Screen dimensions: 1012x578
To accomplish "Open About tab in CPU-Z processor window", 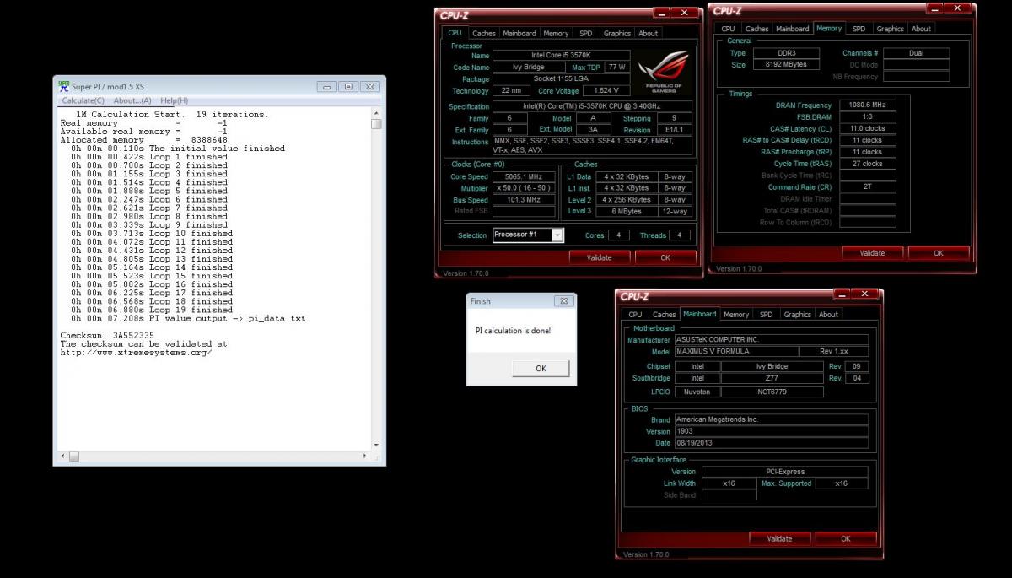I will click(x=648, y=34).
